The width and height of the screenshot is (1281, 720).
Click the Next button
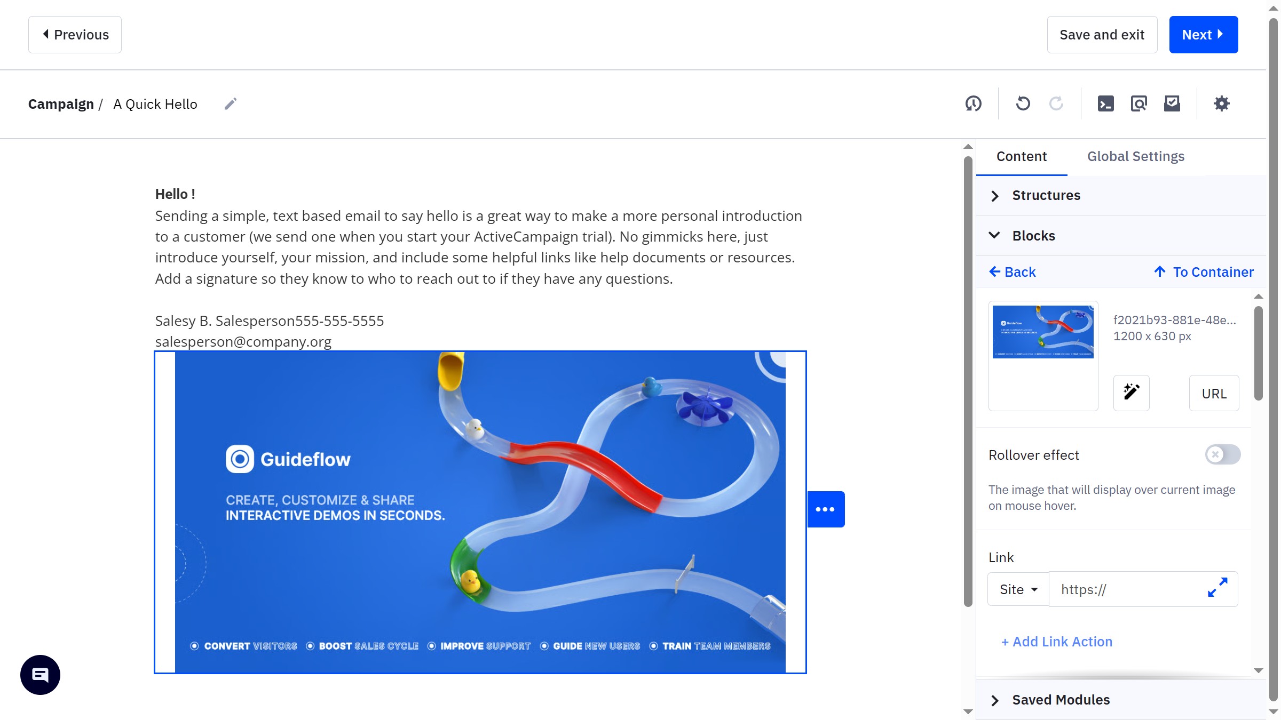coord(1203,35)
